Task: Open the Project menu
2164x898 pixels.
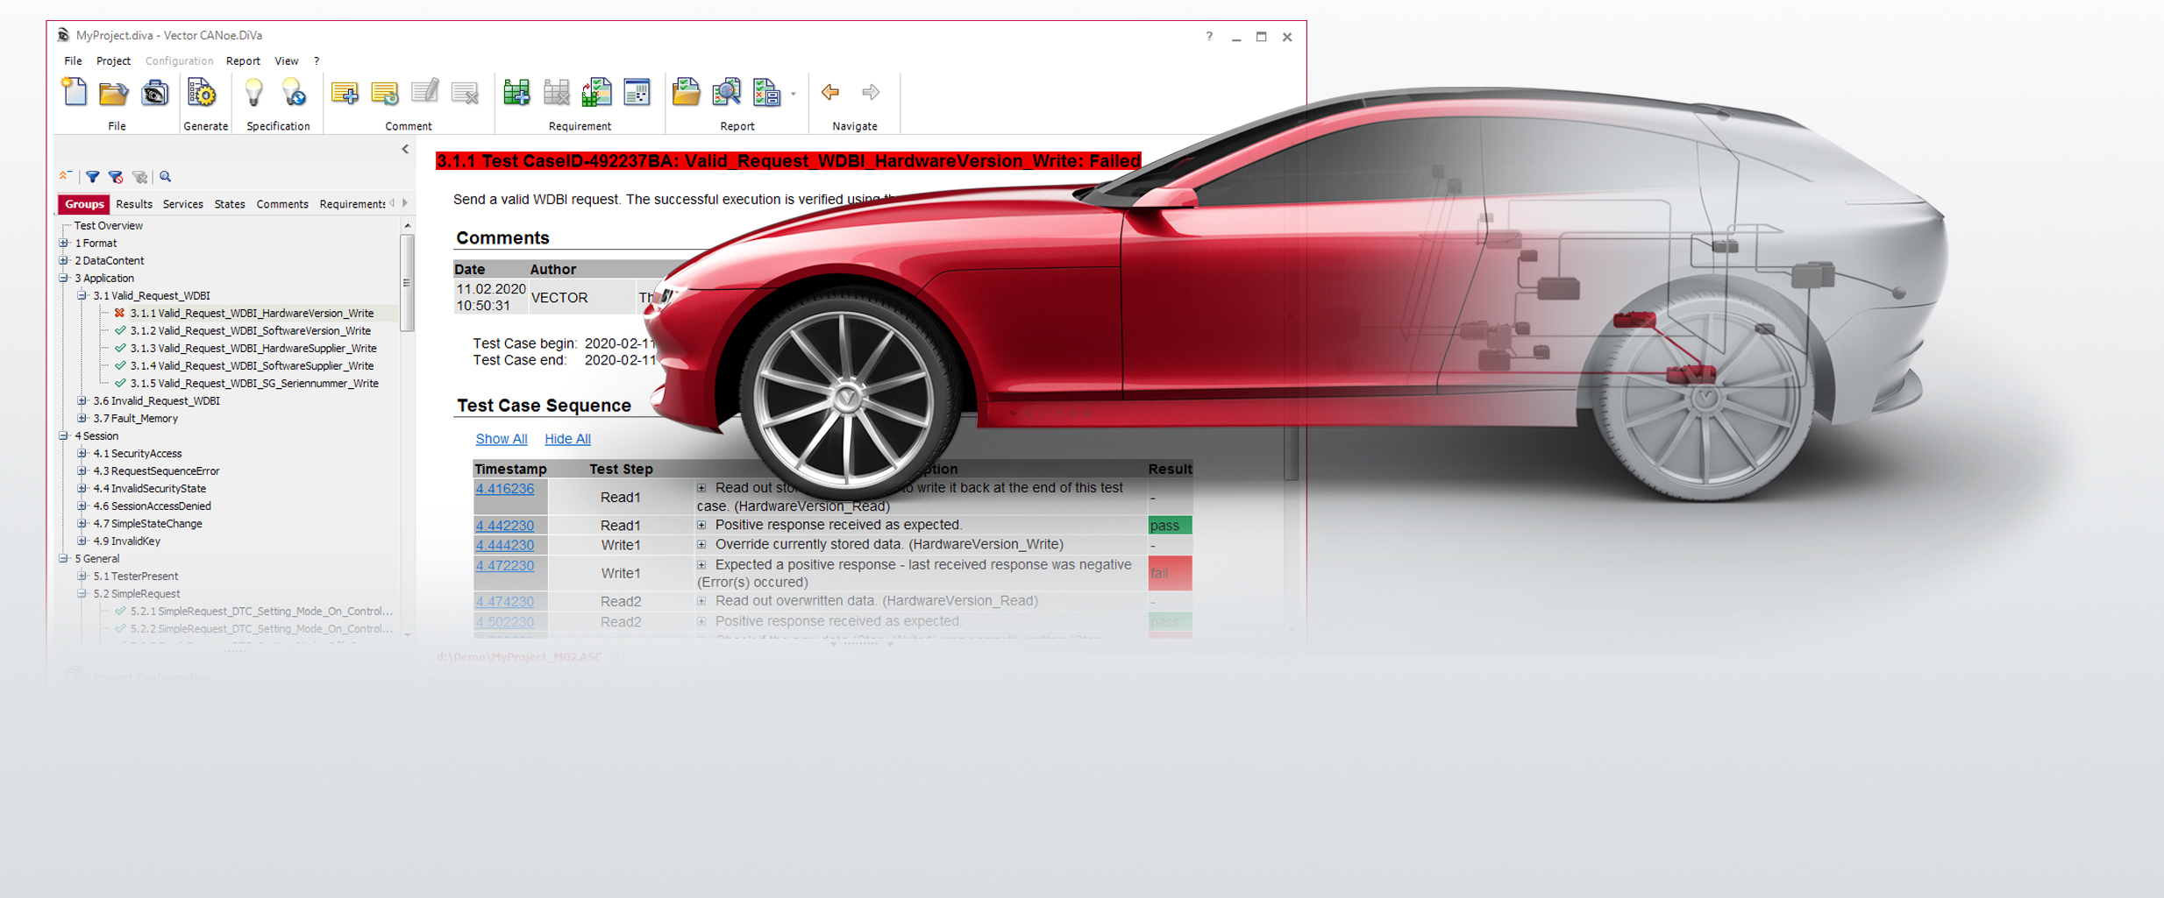Action: click(113, 61)
